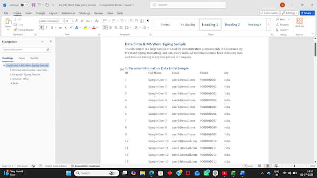Open the font color dropdown arrow

click(x=97, y=27)
